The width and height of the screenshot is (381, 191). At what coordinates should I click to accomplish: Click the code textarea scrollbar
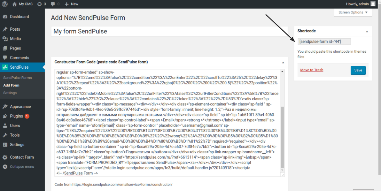(282, 137)
